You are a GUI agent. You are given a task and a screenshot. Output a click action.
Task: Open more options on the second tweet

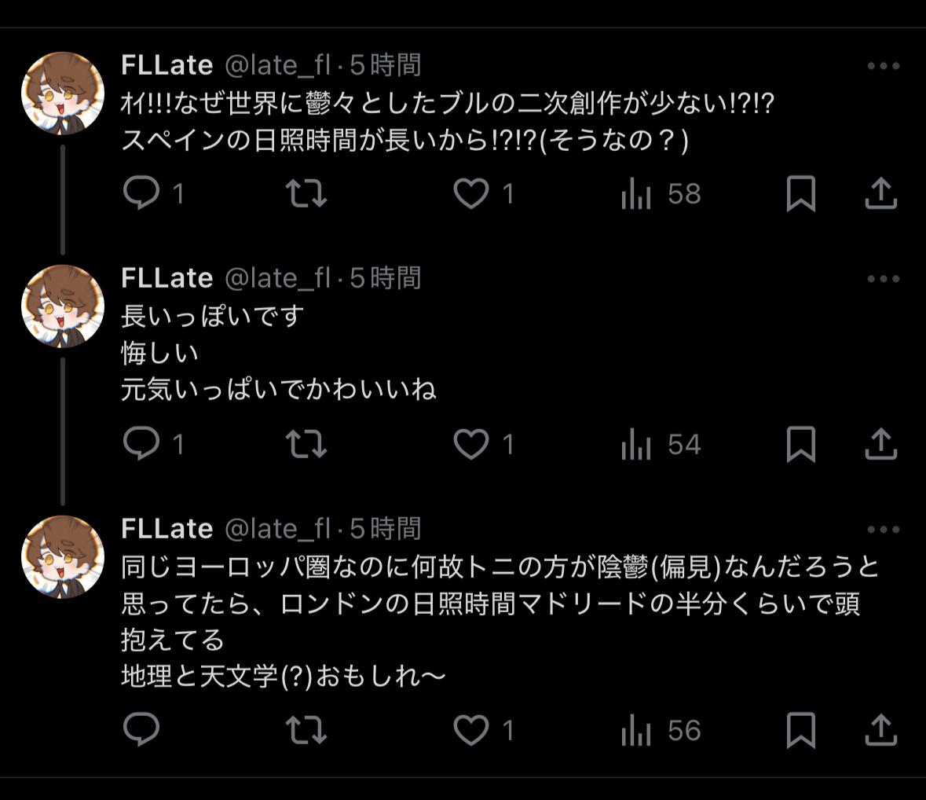(883, 279)
